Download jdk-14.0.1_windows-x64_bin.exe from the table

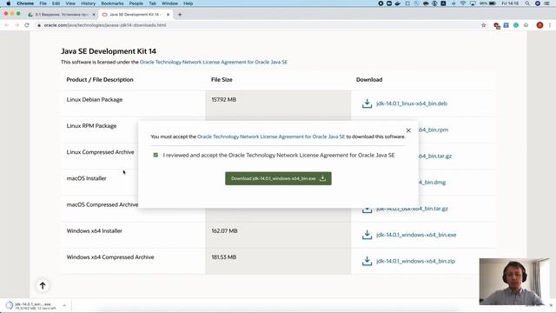(x=416, y=235)
